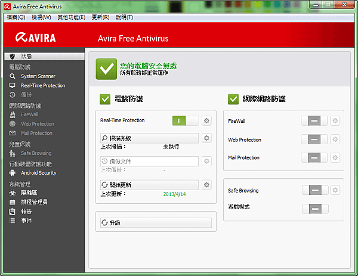The width and height of the screenshot is (358, 276).
Task: Toggle the 遊戲模式 switch
Action: click(x=315, y=209)
